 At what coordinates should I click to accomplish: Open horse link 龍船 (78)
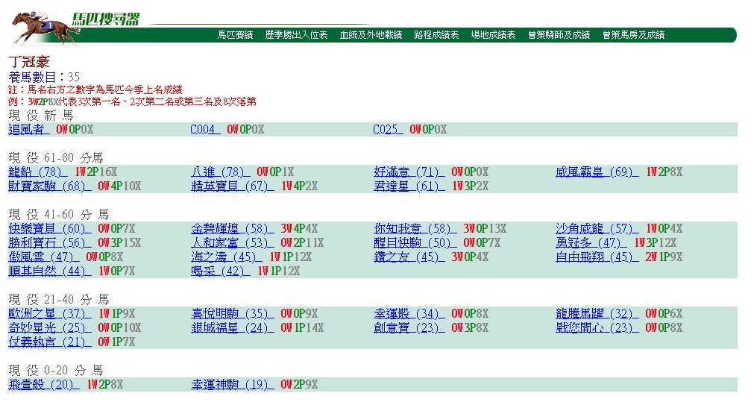click(x=38, y=172)
